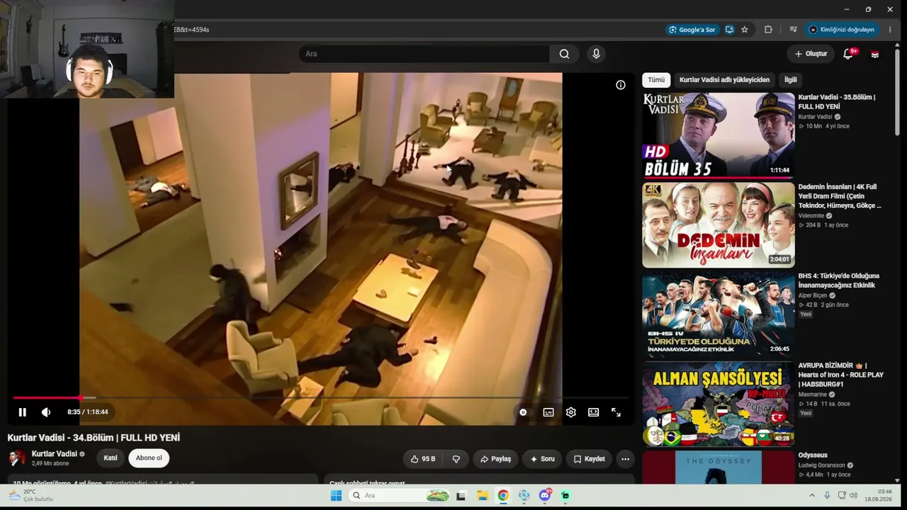Viewport: 907px width, 510px height.
Task: Turn on subtitles with the captions icon
Action: pyautogui.click(x=548, y=412)
